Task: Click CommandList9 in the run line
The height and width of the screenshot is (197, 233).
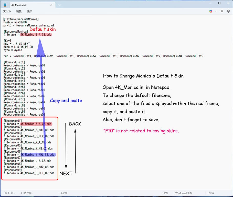Action: point(194,56)
